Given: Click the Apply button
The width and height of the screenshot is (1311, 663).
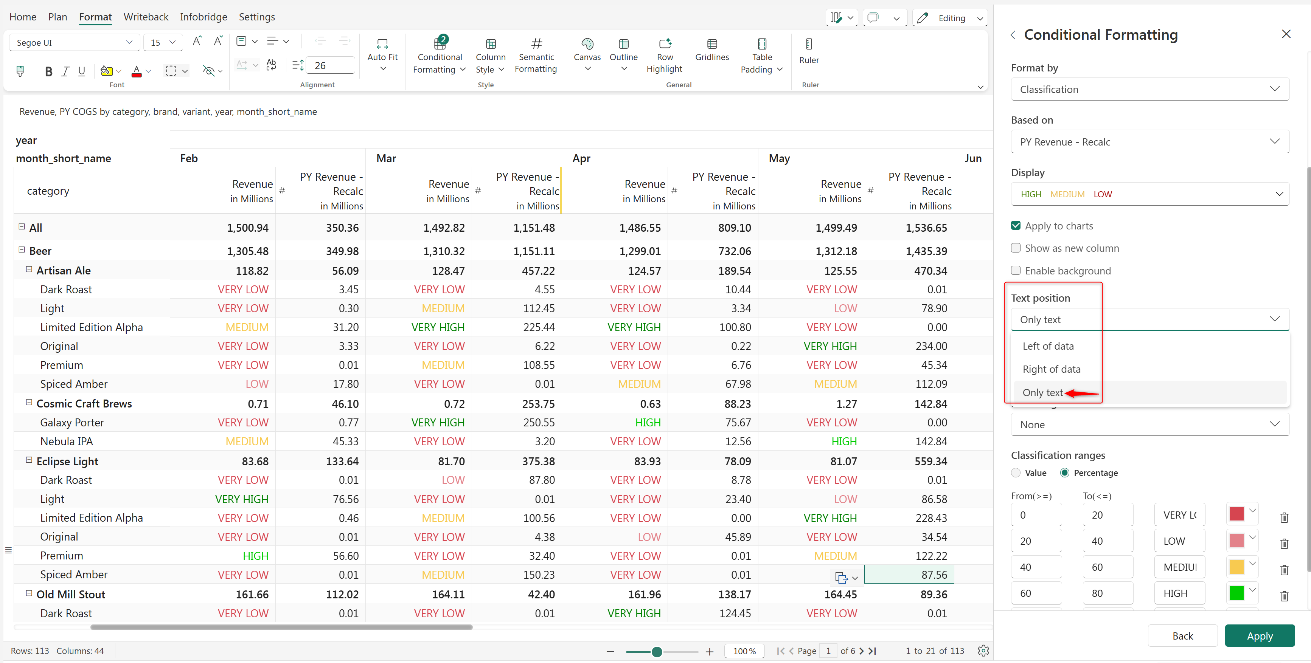Looking at the screenshot, I should tap(1259, 636).
